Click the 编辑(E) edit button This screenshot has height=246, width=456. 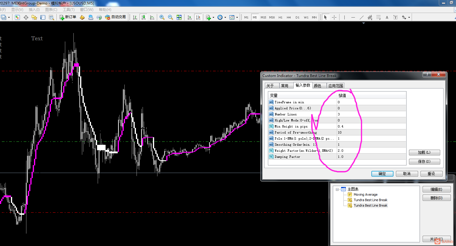(436, 189)
